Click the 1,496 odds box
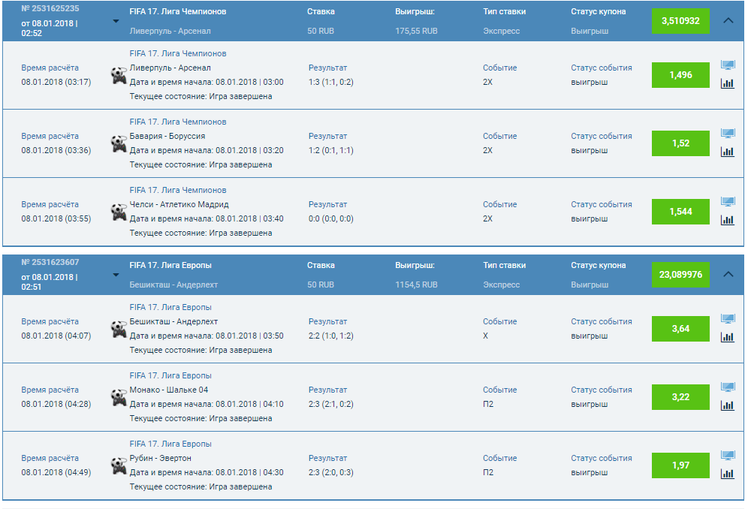This screenshot has height=509, width=754. (x=680, y=75)
